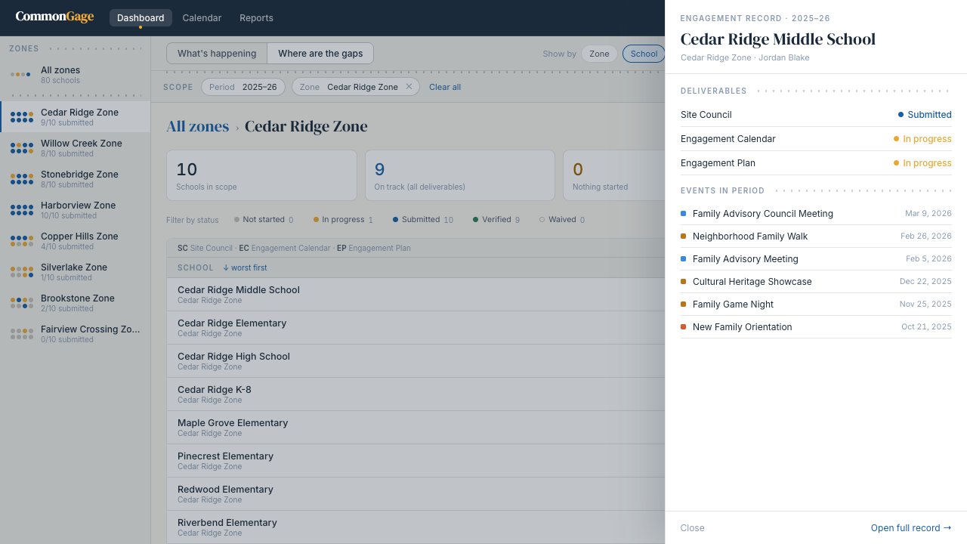Show by Zone toggle

coord(599,54)
